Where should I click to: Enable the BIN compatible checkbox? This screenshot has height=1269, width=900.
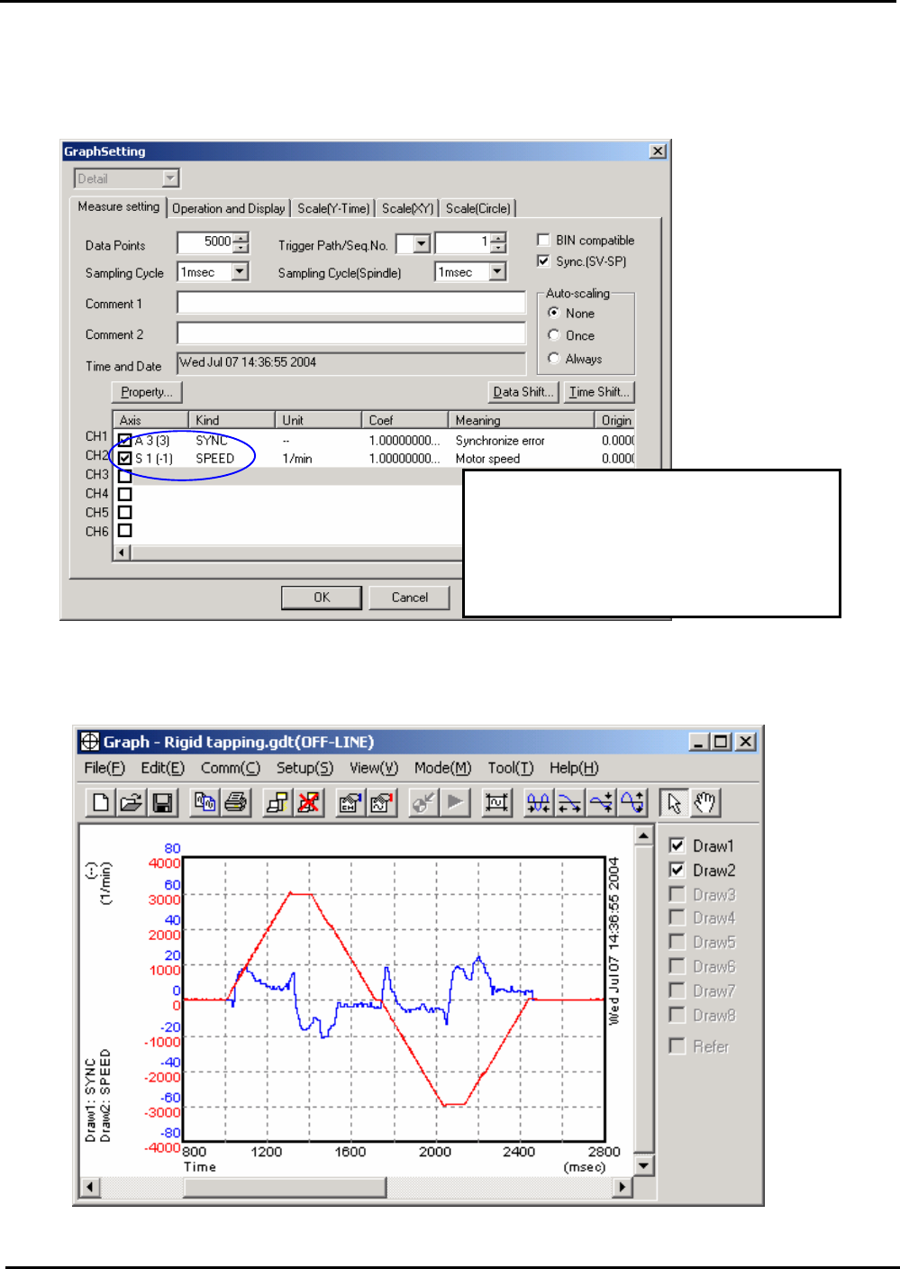coord(543,240)
